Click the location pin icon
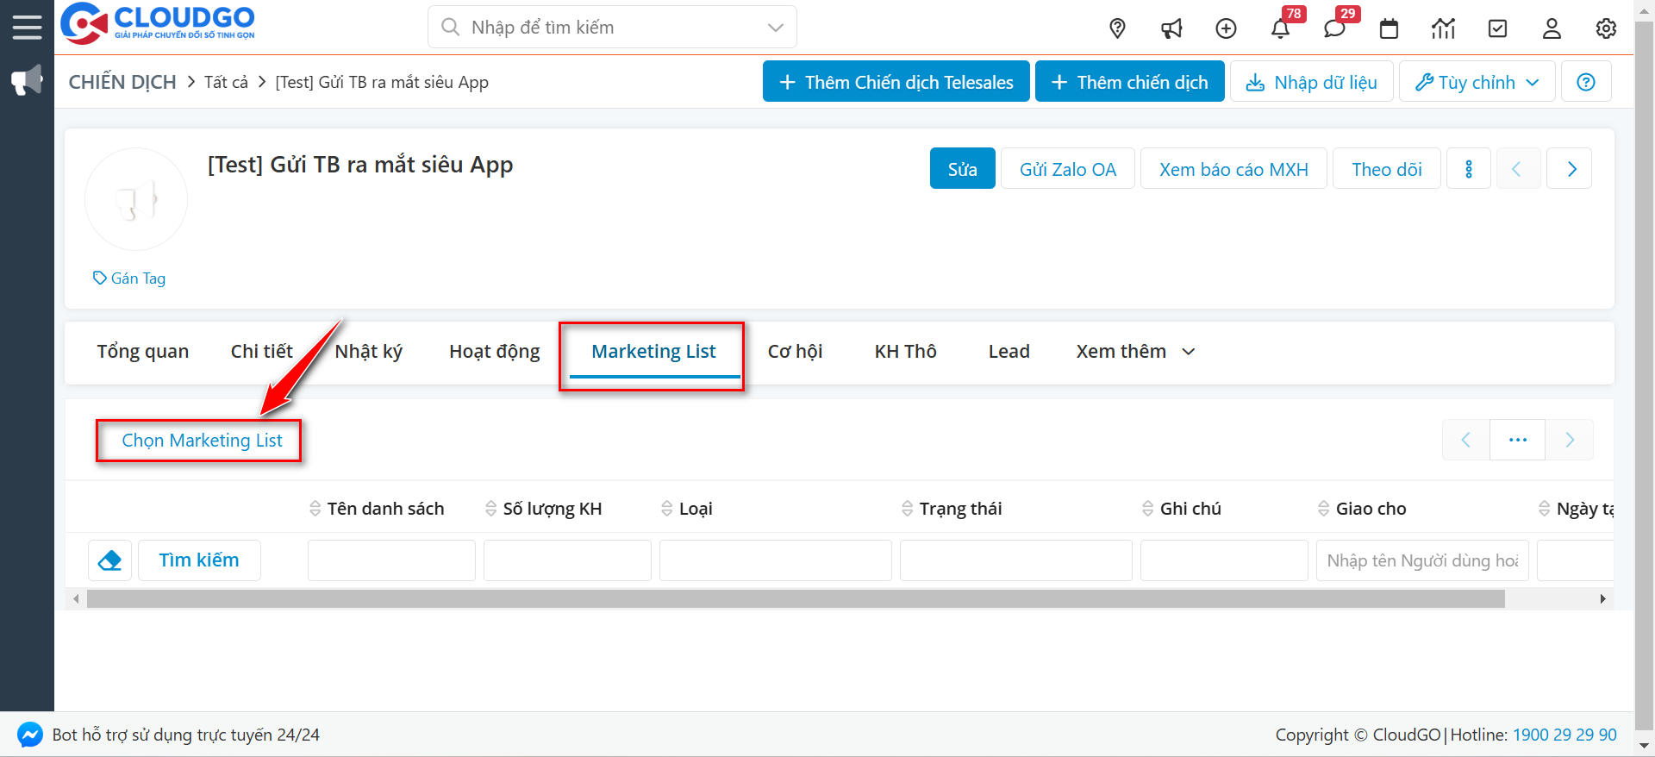Image resolution: width=1655 pixels, height=757 pixels. (1117, 28)
